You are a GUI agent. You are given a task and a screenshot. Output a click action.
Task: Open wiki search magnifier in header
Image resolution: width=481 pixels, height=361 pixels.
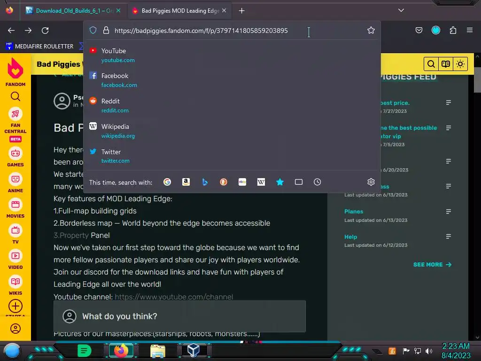(x=431, y=64)
